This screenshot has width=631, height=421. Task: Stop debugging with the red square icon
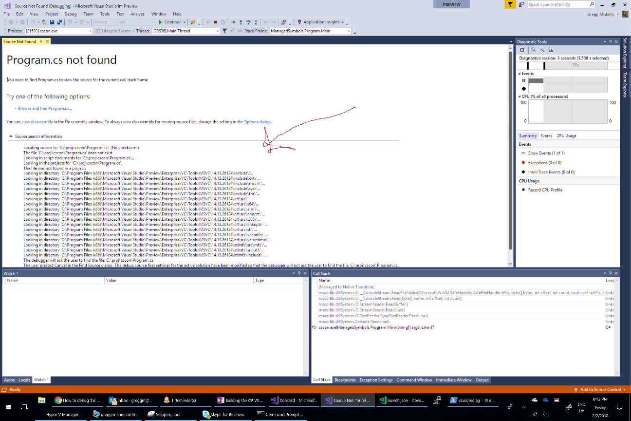pyautogui.click(x=216, y=22)
